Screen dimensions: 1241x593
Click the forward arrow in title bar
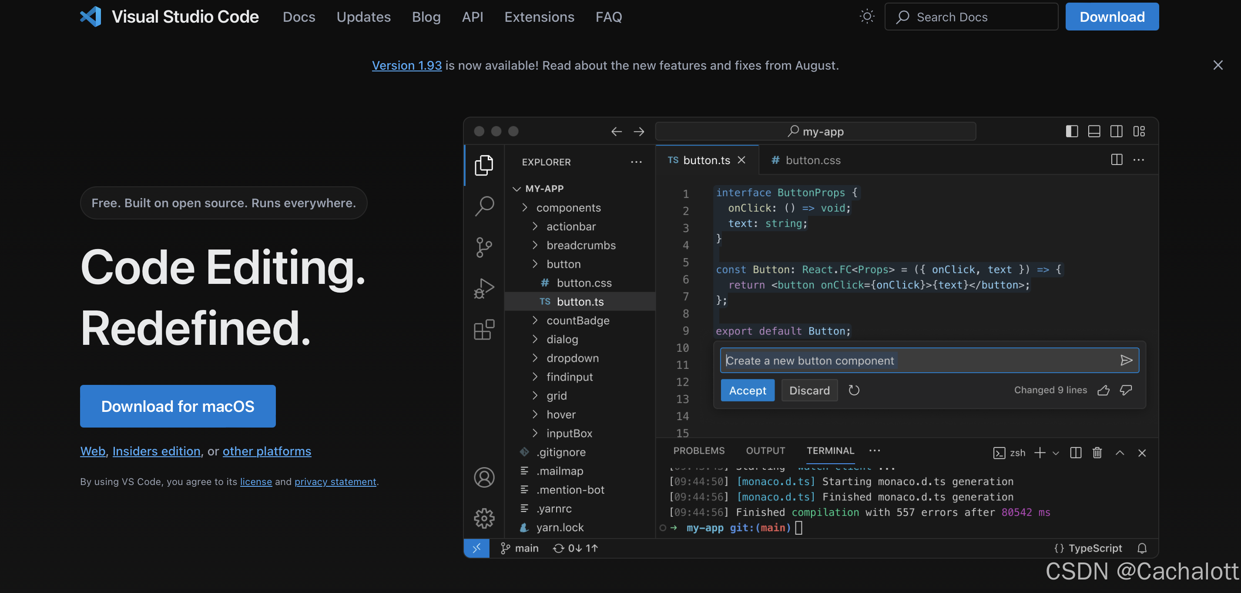(638, 131)
